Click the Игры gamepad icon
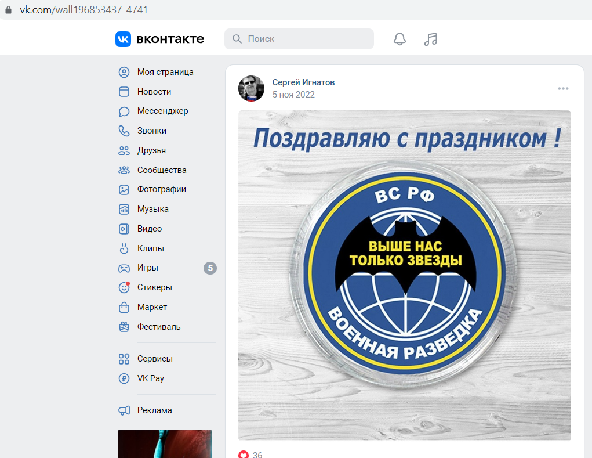592x458 pixels. tap(124, 268)
